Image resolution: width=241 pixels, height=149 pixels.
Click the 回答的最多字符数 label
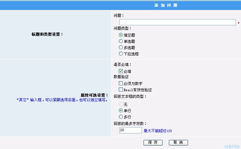130,123
